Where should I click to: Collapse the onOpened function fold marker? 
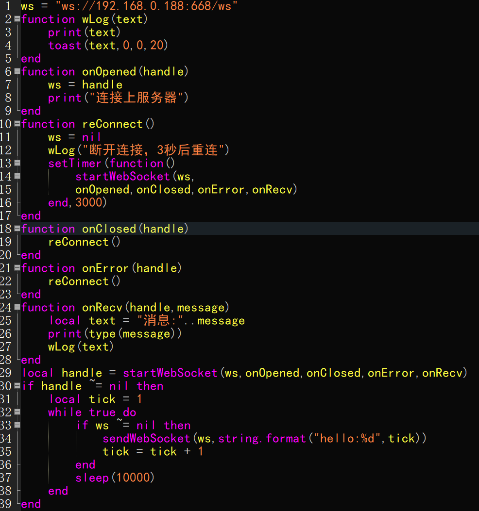coord(17,71)
